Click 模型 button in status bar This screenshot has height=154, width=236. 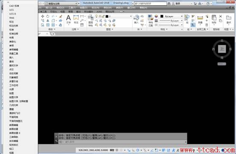pos(112,150)
